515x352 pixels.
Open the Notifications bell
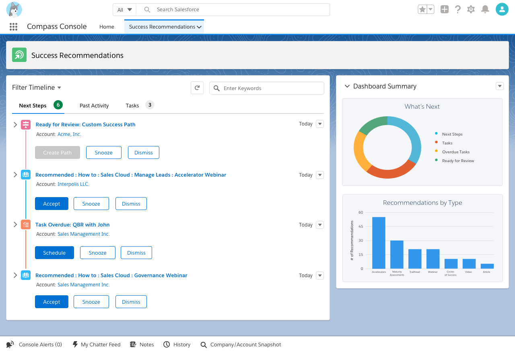(485, 9)
